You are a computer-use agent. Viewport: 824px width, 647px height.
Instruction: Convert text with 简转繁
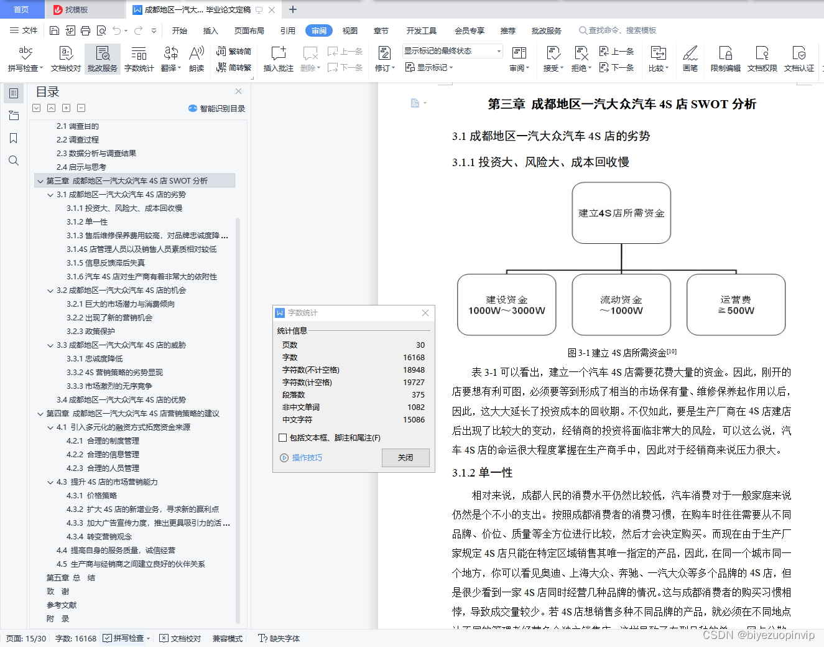click(x=234, y=67)
